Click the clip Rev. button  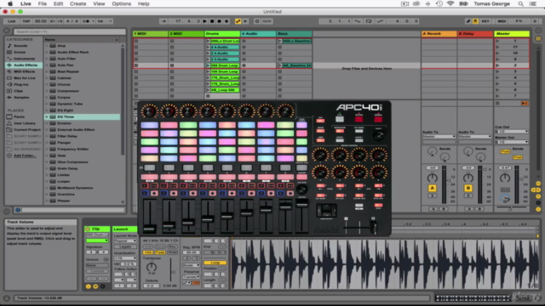172,246
